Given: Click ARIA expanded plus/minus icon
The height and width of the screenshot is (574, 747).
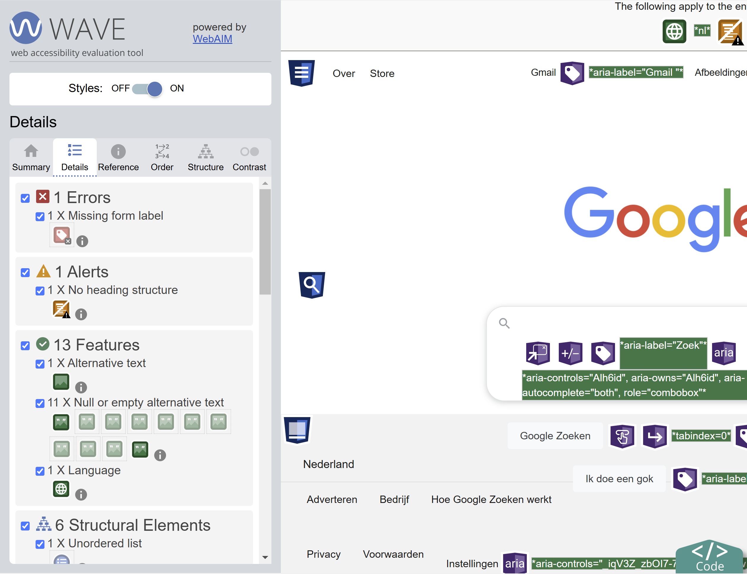Looking at the screenshot, I should click(570, 353).
